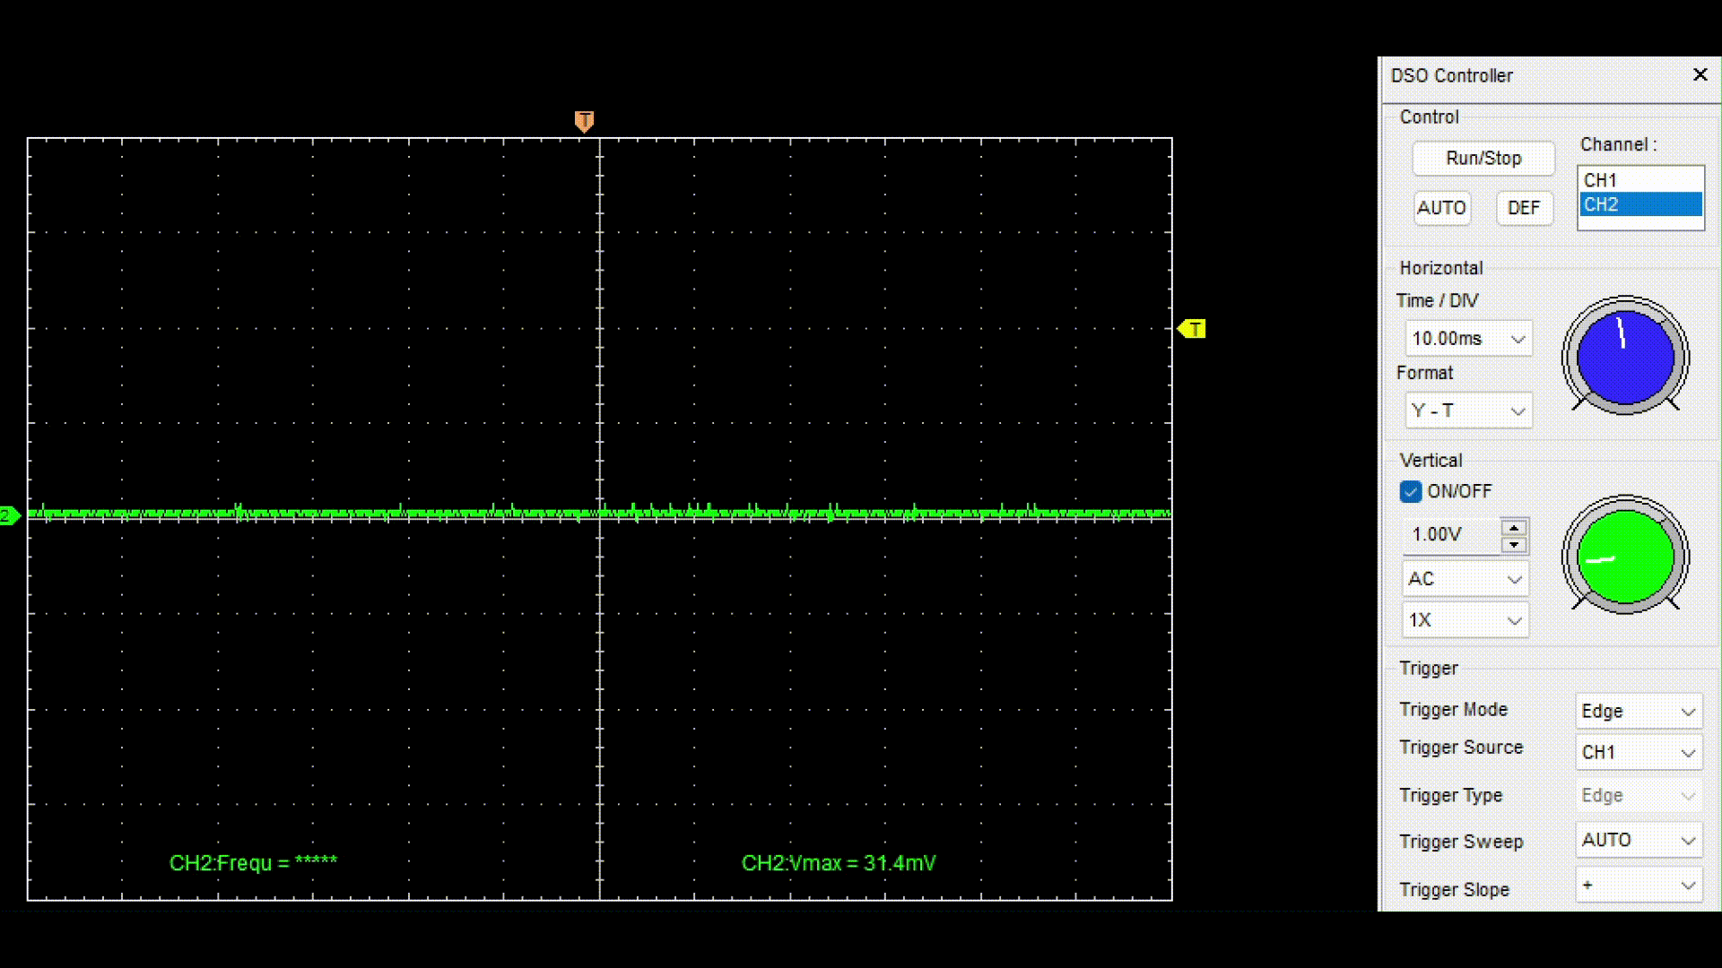Viewport: 1722px width, 968px height.
Task: Expand the 1X probe attenuation dropdown
Action: (1465, 620)
